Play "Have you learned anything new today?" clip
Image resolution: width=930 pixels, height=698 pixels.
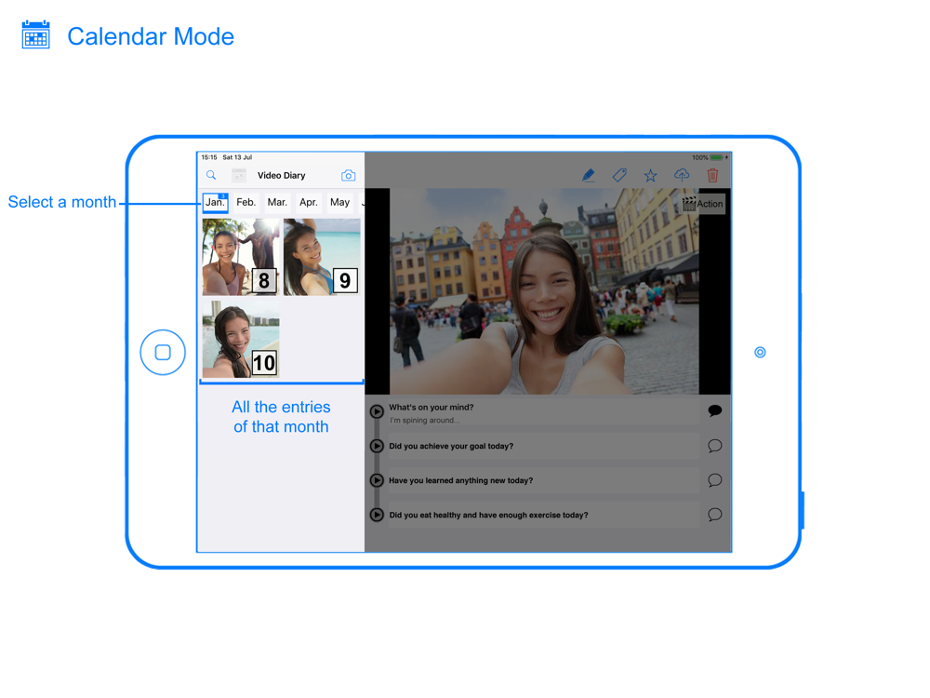coord(377,480)
